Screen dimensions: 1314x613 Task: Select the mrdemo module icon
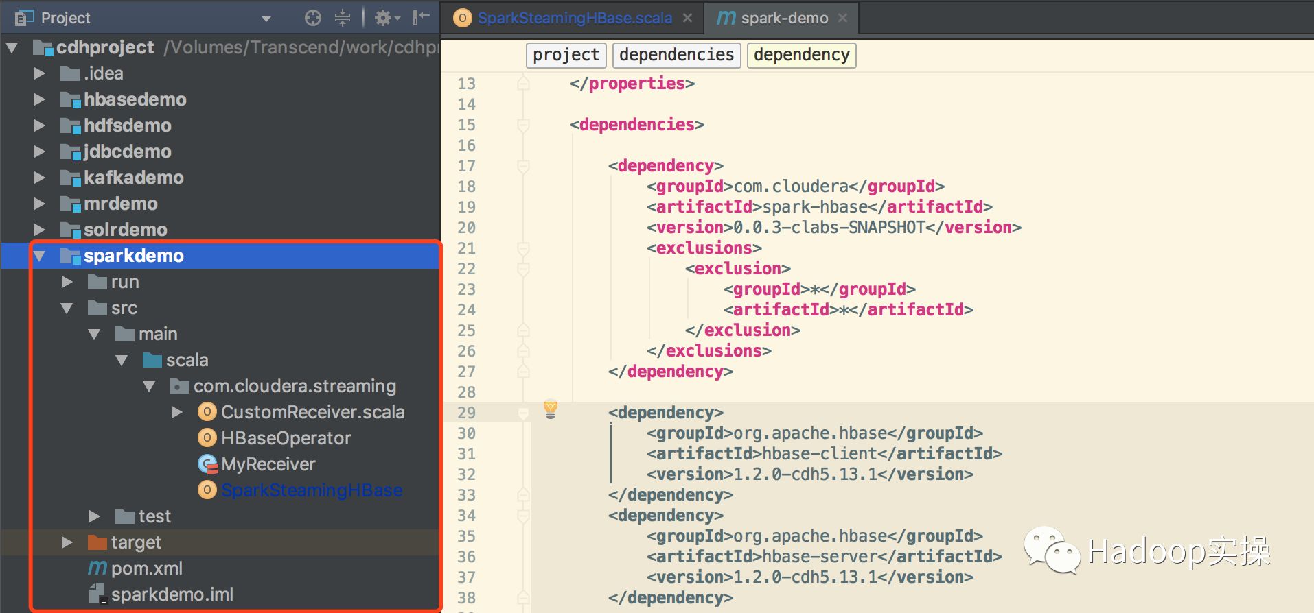click(x=70, y=204)
